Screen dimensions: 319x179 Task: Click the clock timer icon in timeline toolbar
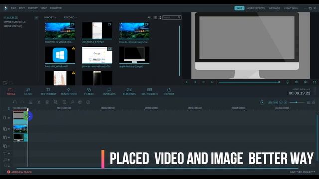pyautogui.click(x=88, y=102)
